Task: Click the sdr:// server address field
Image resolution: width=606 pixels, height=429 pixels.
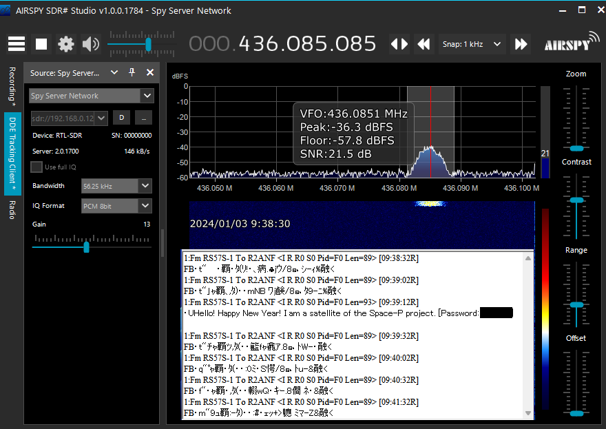Action: click(x=63, y=118)
